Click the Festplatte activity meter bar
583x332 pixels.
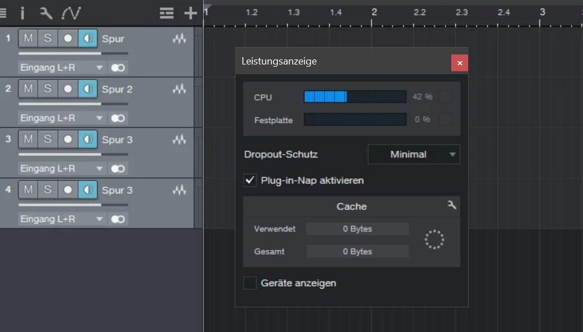[x=355, y=119]
